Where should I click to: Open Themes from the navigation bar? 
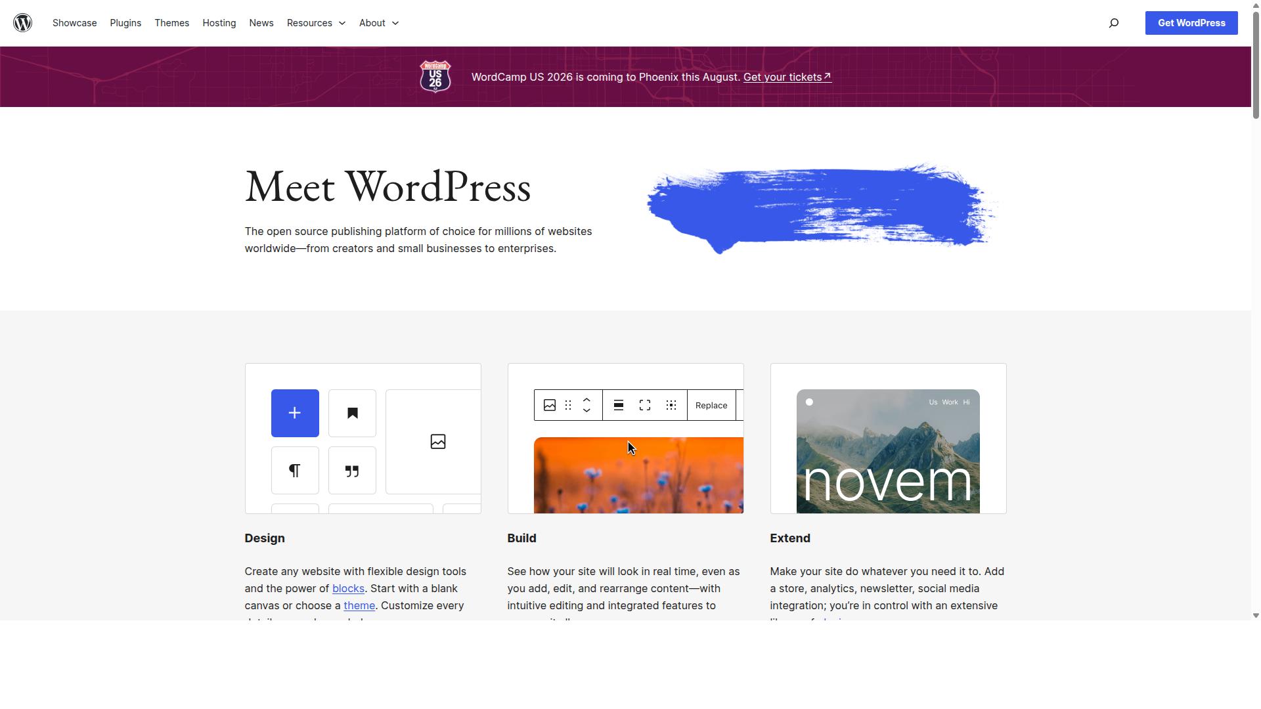[x=172, y=23]
